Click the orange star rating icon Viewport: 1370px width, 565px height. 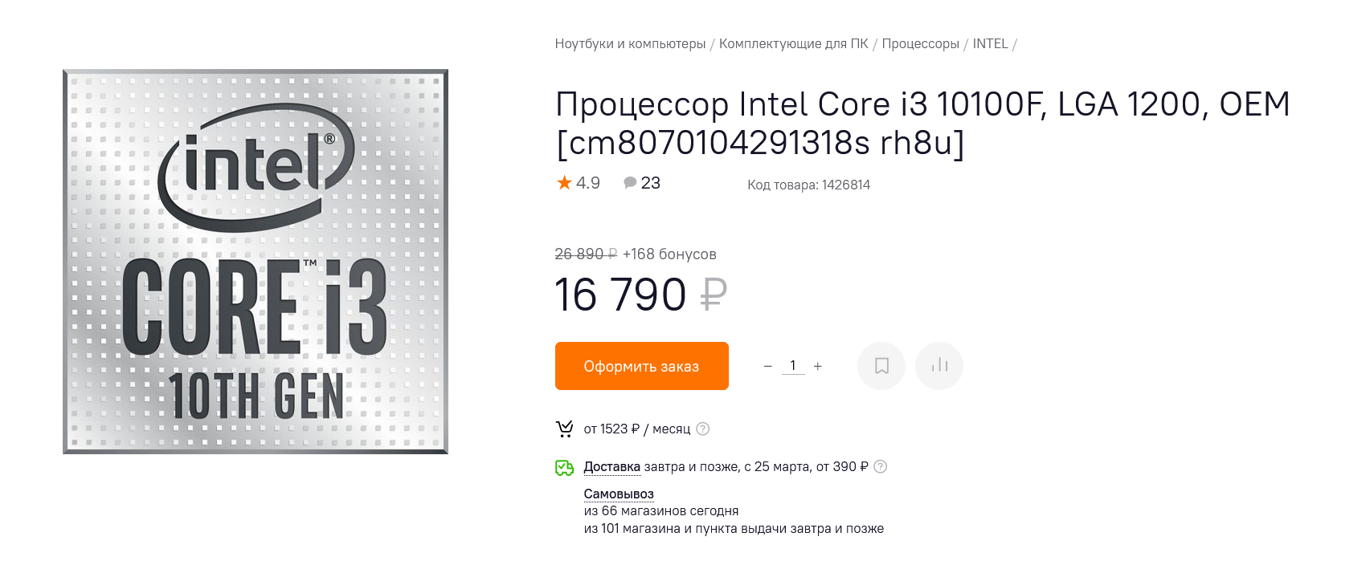coord(564,183)
